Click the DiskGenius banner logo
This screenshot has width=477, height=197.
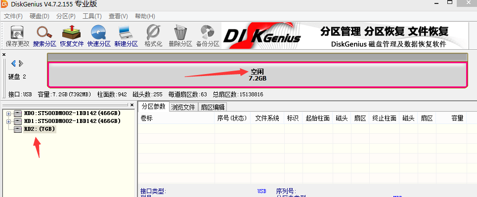tap(262, 36)
